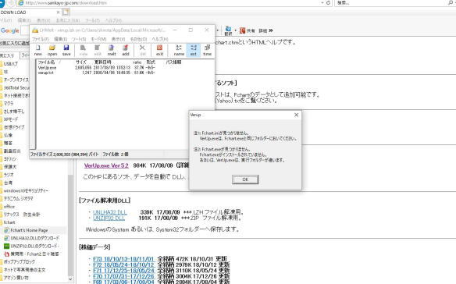Viewport: 456px width, 284px height.
Task: Click the new archive icon in LHMelt
Action: (x=37, y=50)
